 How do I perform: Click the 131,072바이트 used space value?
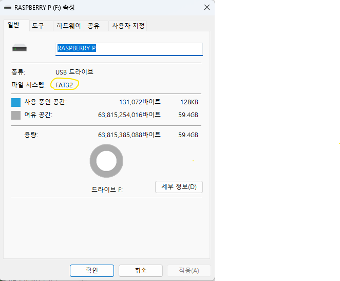click(140, 102)
